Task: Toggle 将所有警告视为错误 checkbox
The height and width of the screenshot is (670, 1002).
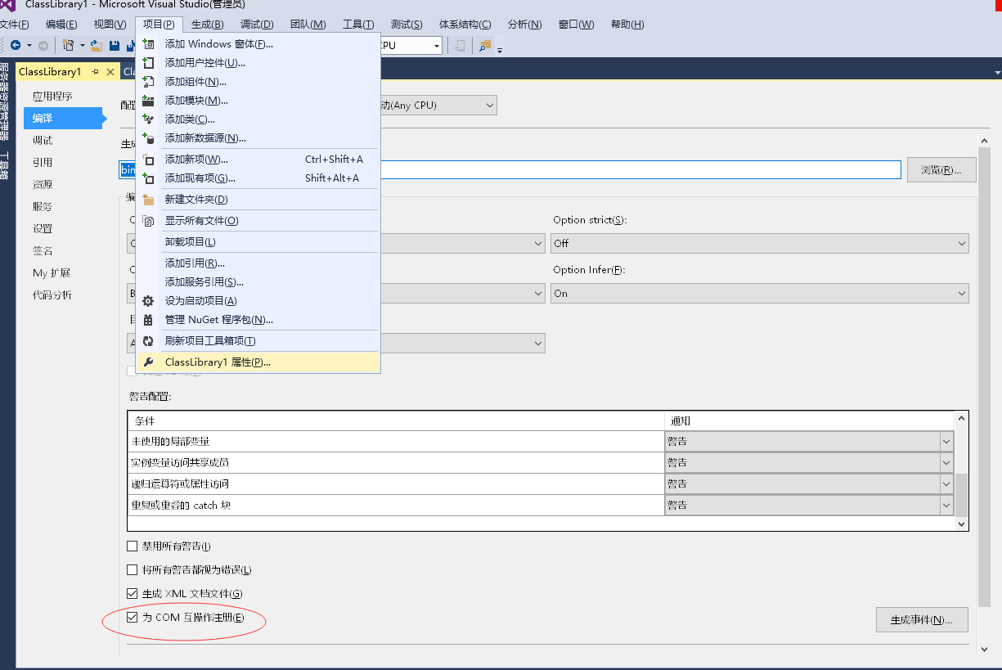Action: coord(133,569)
